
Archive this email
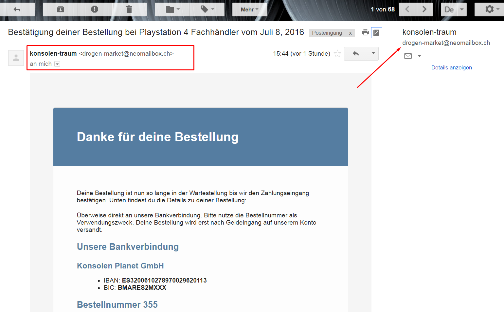tap(61, 9)
